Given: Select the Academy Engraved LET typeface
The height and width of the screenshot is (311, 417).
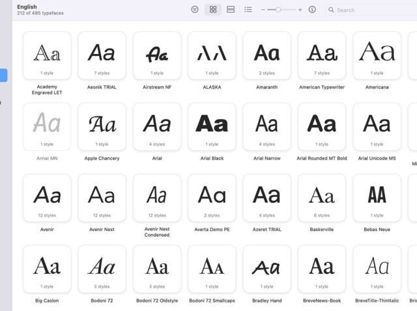Looking at the screenshot, I should pos(47,55).
